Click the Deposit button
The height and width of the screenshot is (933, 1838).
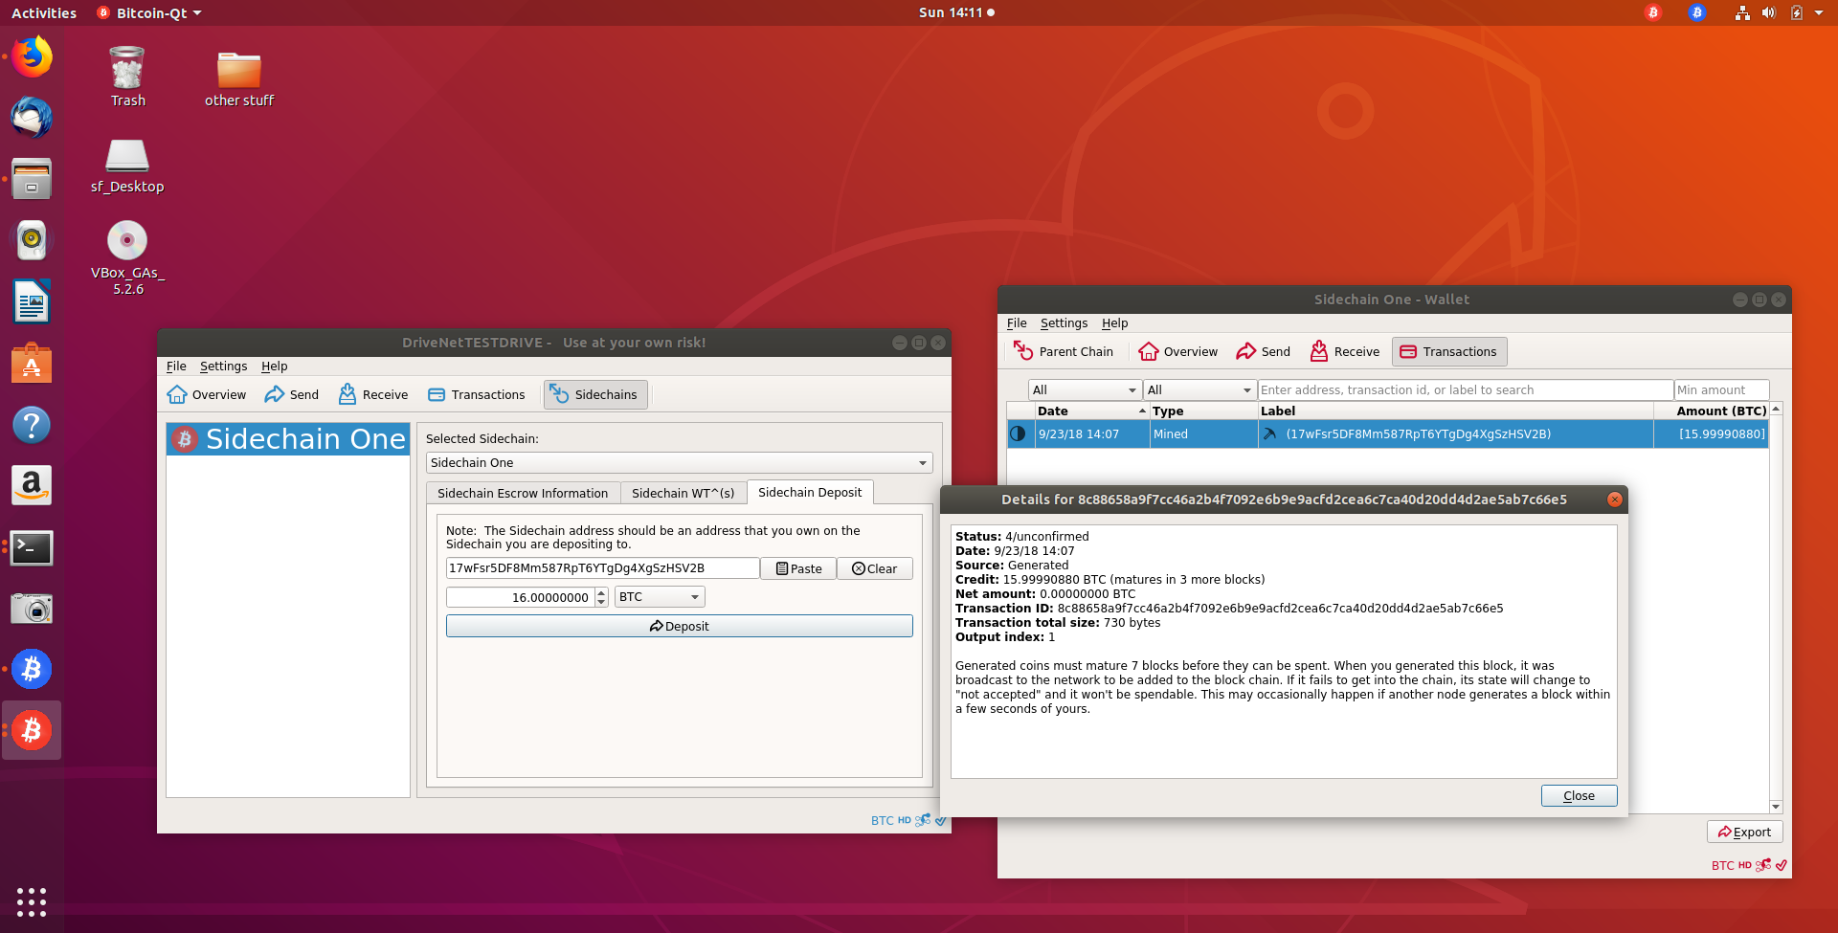(679, 626)
